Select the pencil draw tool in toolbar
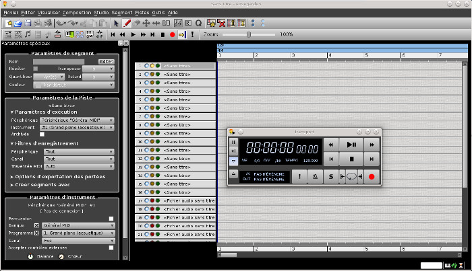 pos(127,23)
